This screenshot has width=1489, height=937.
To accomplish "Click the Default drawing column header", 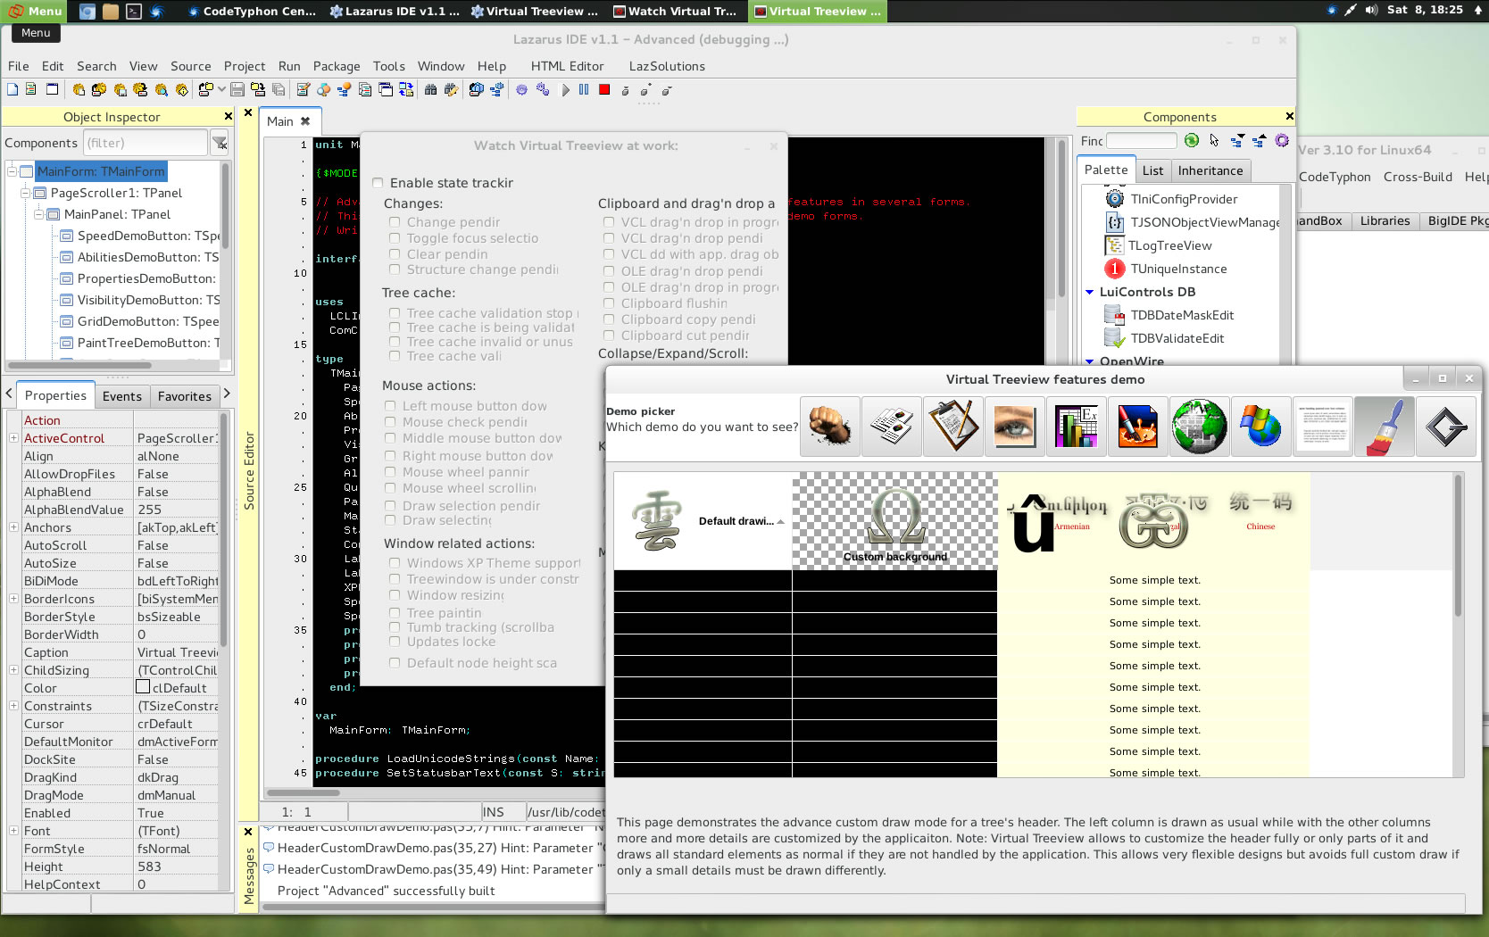I will pos(703,521).
